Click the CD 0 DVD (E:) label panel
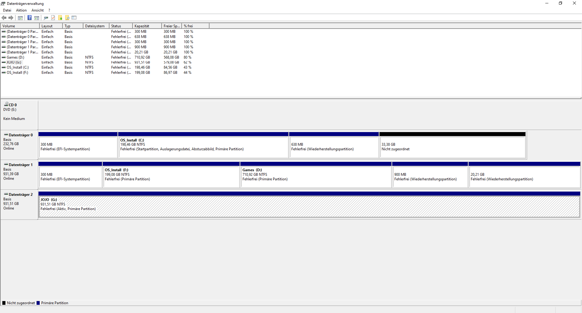The width and height of the screenshot is (582, 313). (x=19, y=115)
